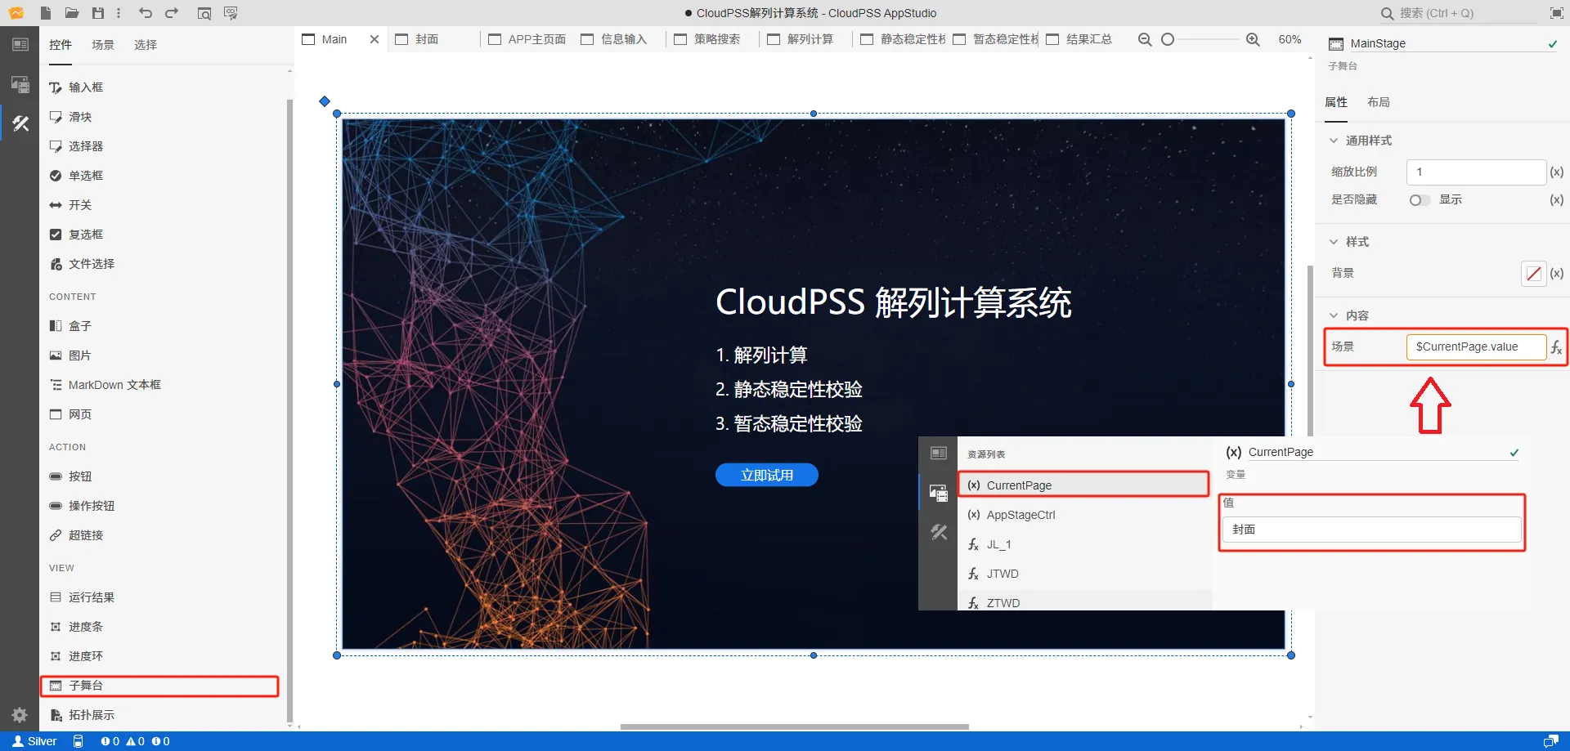Open the 背景 color swatch

coord(1533,273)
